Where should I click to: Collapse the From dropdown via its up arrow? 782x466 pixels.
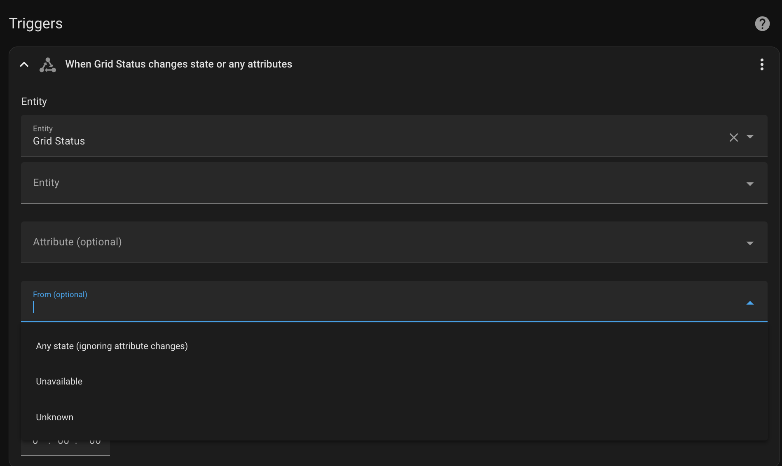[750, 303]
